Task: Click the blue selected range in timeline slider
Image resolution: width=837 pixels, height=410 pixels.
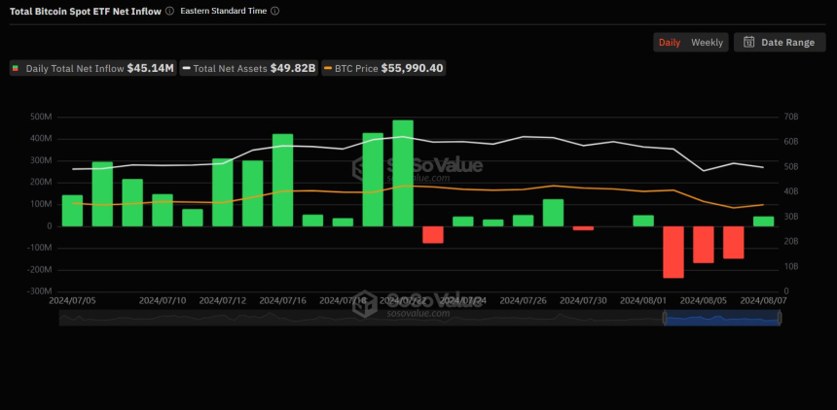Action: pyautogui.click(x=720, y=318)
